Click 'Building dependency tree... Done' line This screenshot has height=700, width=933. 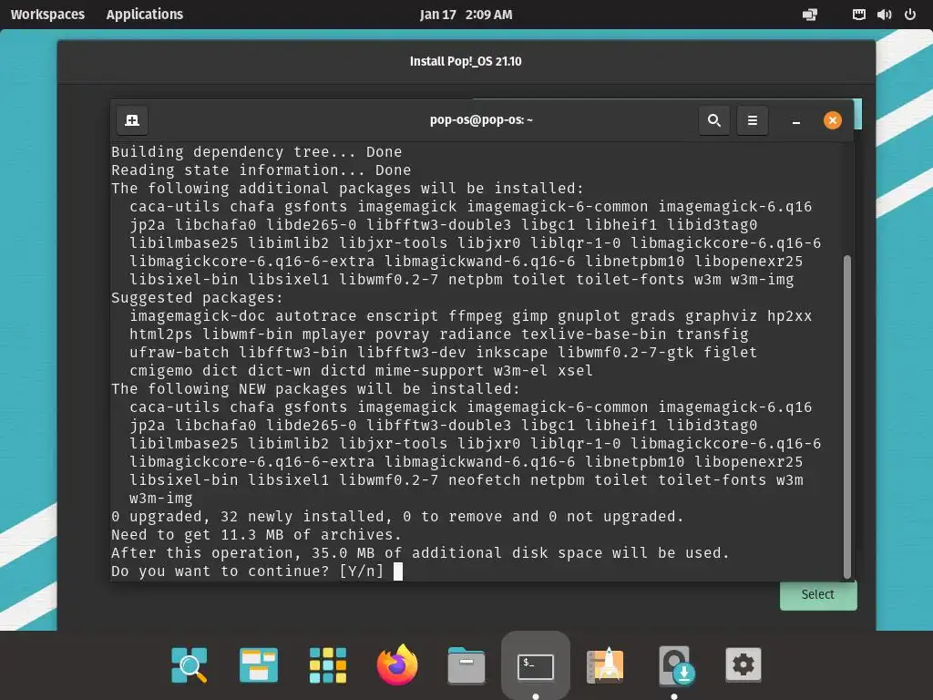pos(256,152)
